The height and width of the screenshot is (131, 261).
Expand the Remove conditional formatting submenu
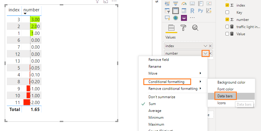(200, 89)
